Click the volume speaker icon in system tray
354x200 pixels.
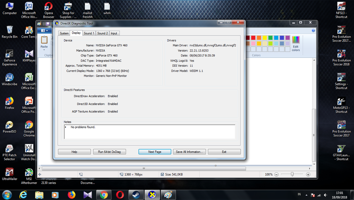tap(326, 195)
